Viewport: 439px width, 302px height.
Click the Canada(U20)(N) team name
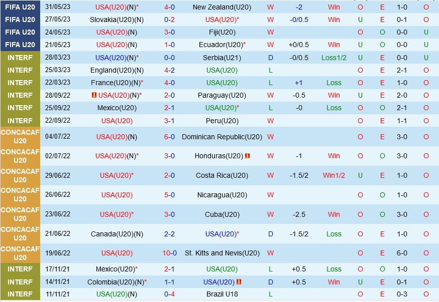click(117, 234)
